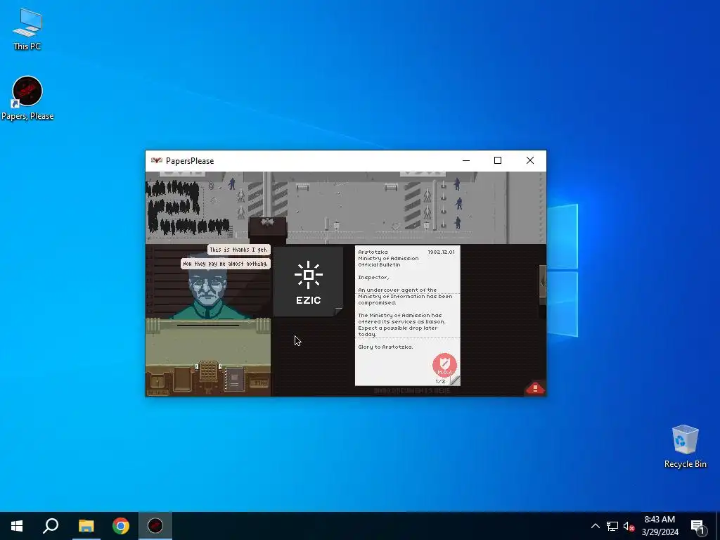Open the network status tray icon
This screenshot has width=720, height=540.
tap(612, 526)
